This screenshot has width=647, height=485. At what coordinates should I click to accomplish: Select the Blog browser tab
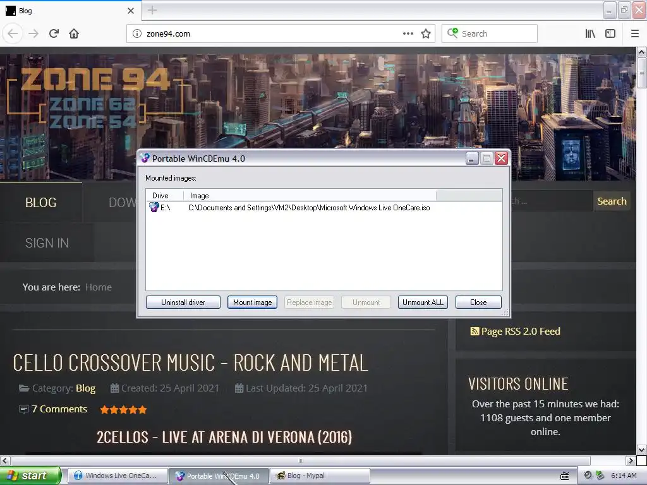point(70,11)
